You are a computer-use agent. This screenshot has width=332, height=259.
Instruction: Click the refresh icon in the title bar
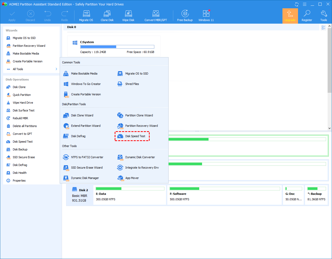pos(297,4)
